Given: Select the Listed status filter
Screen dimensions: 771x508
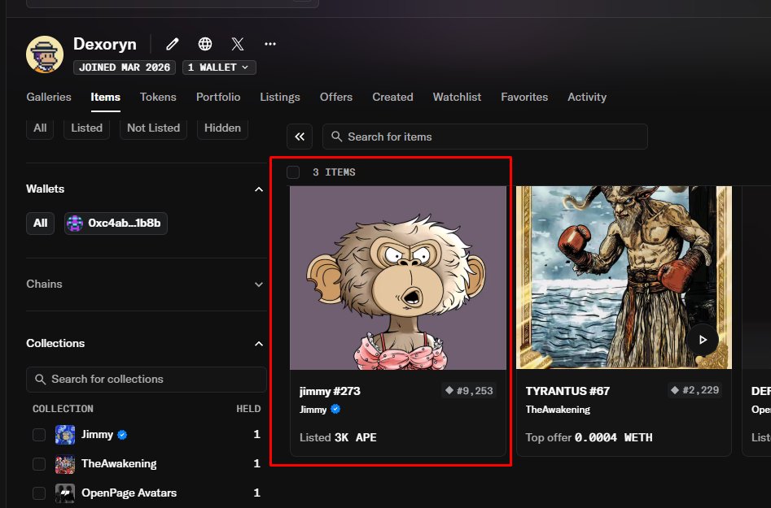Looking at the screenshot, I should [86, 128].
